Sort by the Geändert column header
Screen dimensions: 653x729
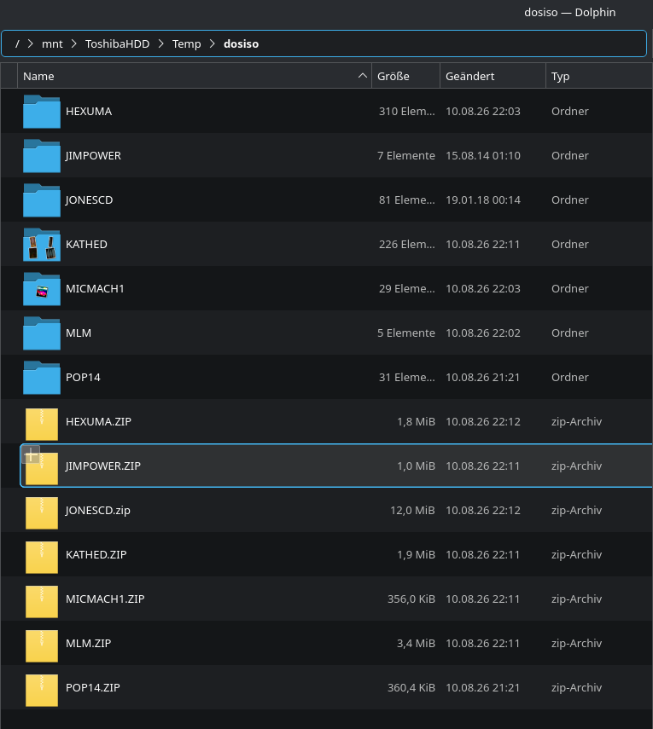[493, 76]
